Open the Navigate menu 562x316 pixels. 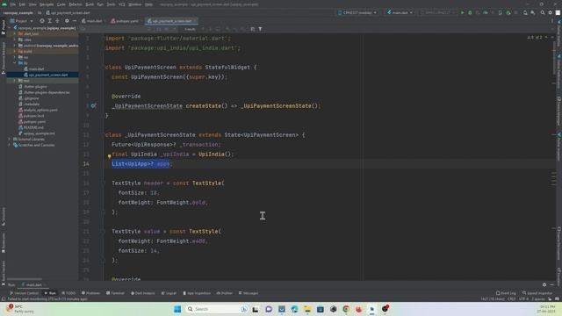47,4
